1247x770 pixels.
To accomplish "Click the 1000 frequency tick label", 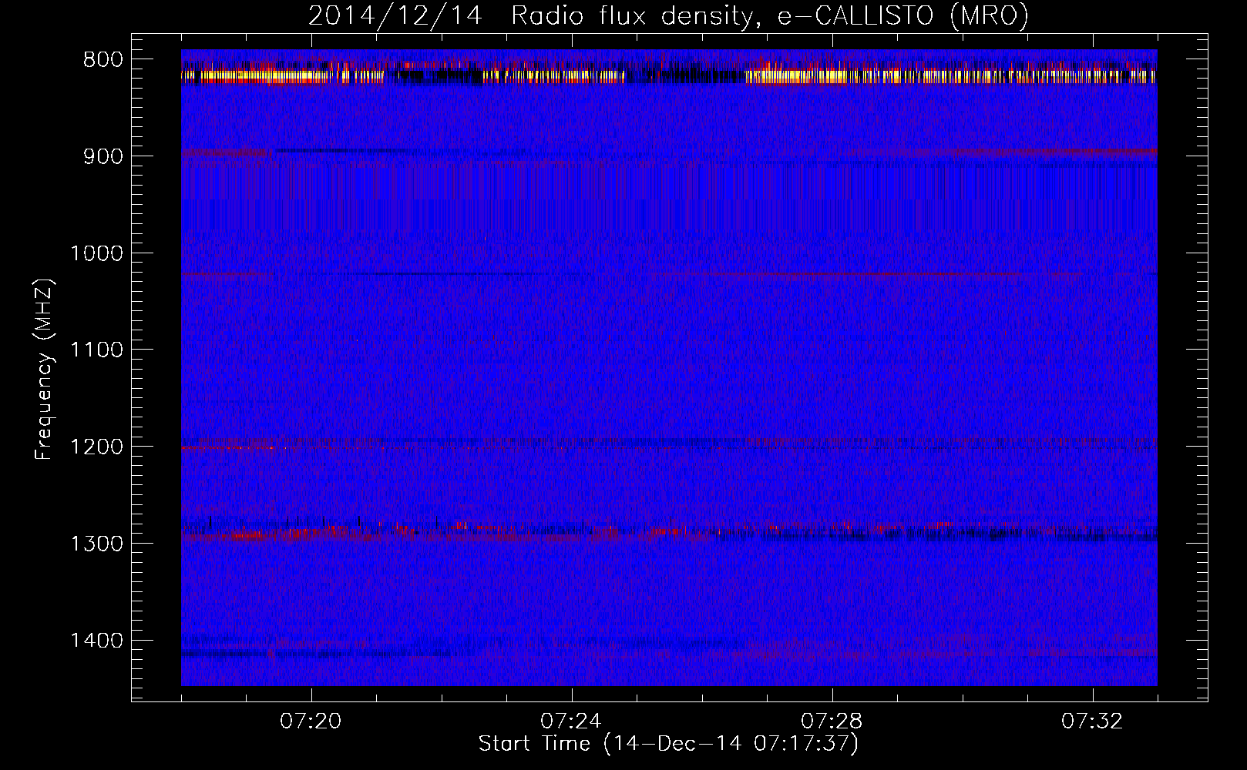I will click(96, 253).
